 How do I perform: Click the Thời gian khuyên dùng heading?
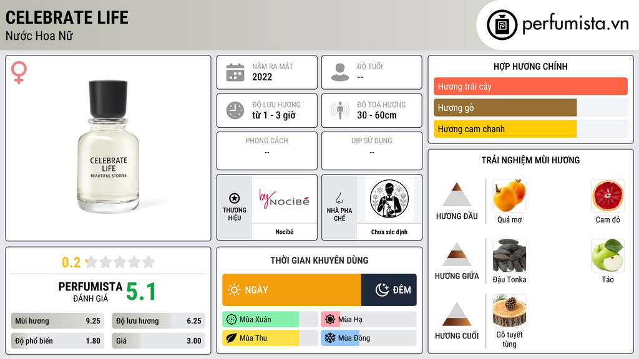click(x=319, y=260)
